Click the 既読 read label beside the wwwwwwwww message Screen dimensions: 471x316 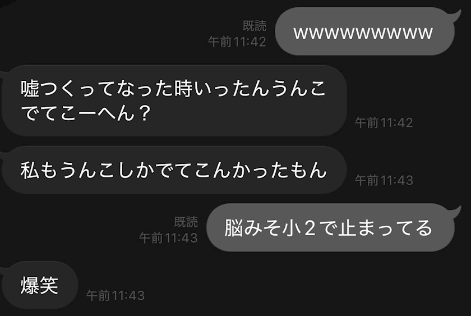[x=255, y=26]
